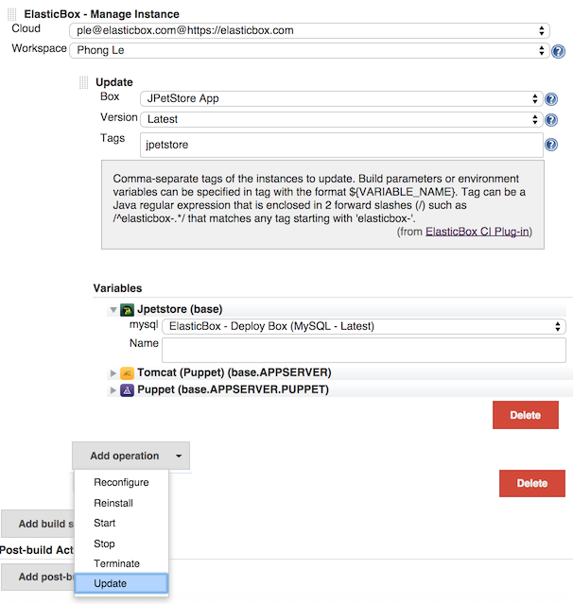Click the Tomcat (Puppet) box icon
The width and height of the screenshot is (573, 604).
coord(127,372)
